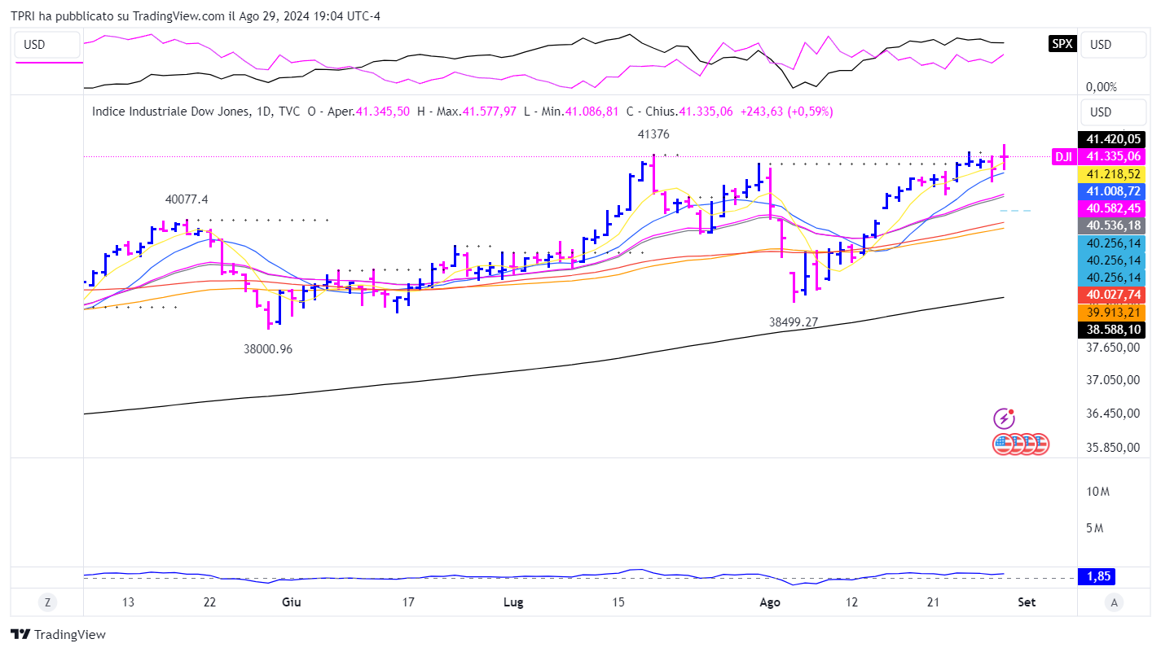The width and height of the screenshot is (1161, 652).
Task: Click the 41376 peak annotation
Action: [x=653, y=134]
